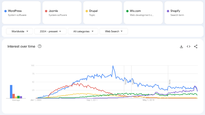Change the 2004 - present time range

tap(50, 31)
